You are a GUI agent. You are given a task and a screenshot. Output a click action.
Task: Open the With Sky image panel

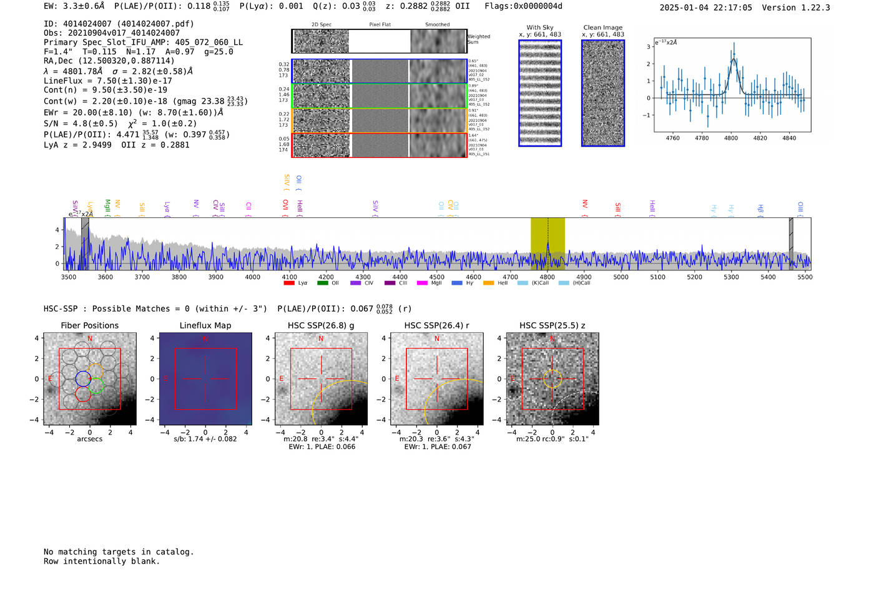(540, 93)
